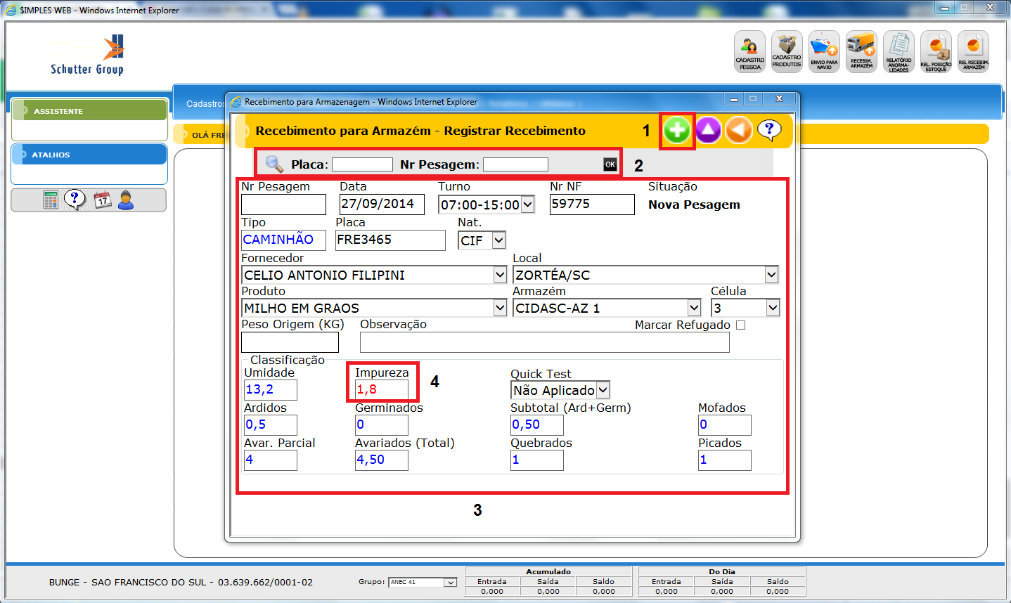Expand the Atalhos panel header
This screenshot has height=603, width=1011.
[x=89, y=155]
